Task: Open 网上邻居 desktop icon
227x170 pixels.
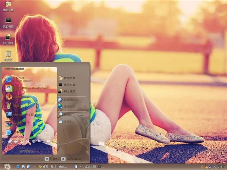Action: click(x=8, y=38)
